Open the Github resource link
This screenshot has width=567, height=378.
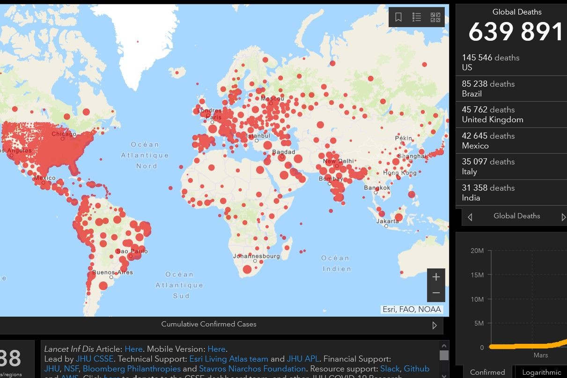click(416, 369)
